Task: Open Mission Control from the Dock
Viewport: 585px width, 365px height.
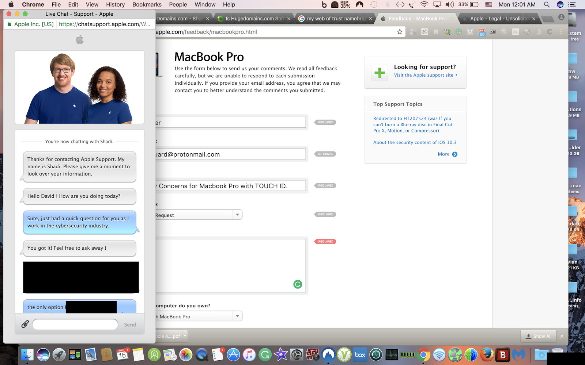Action: (x=75, y=354)
